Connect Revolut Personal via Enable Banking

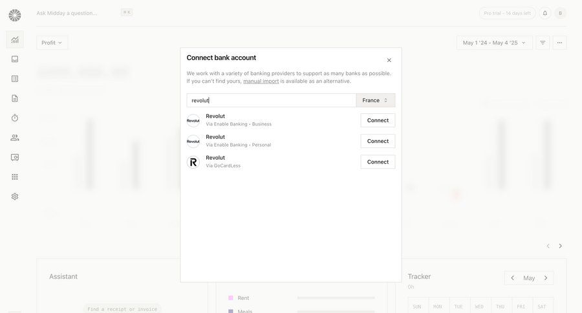(378, 141)
